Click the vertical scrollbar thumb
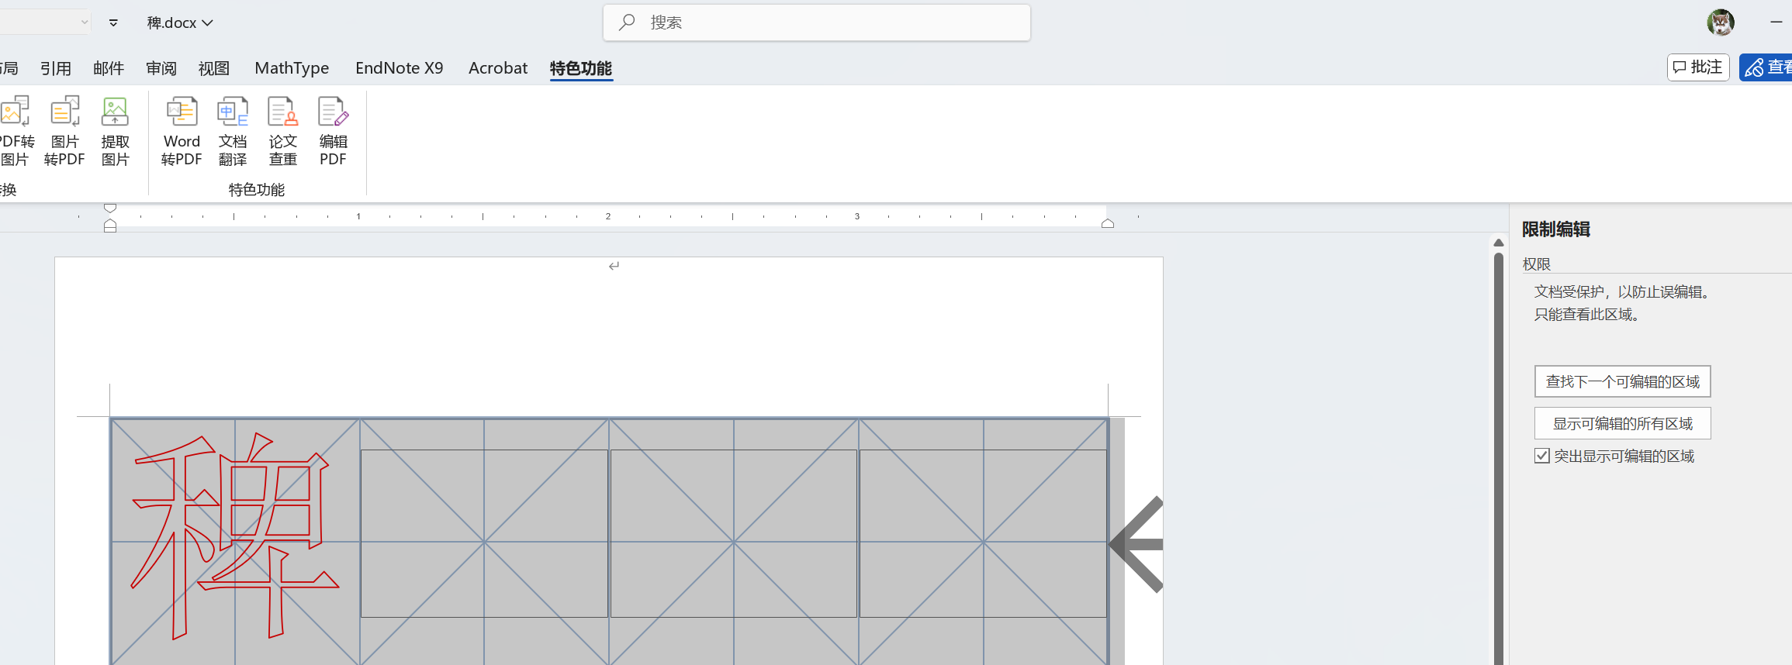The width and height of the screenshot is (1792, 665). [1499, 457]
